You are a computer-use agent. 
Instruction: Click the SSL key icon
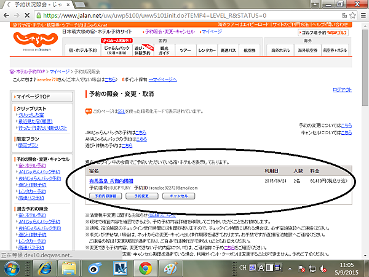point(89,111)
